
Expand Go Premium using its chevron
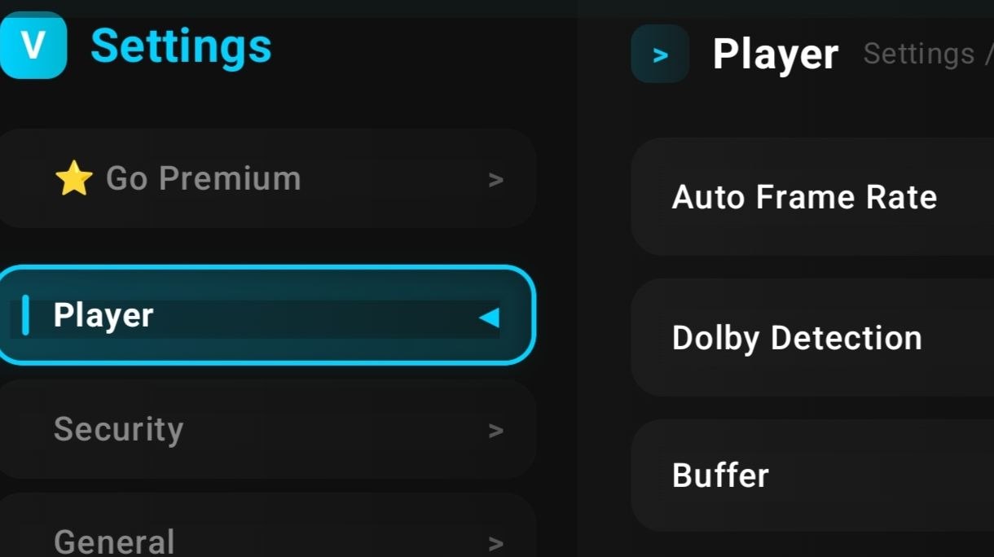click(x=495, y=180)
